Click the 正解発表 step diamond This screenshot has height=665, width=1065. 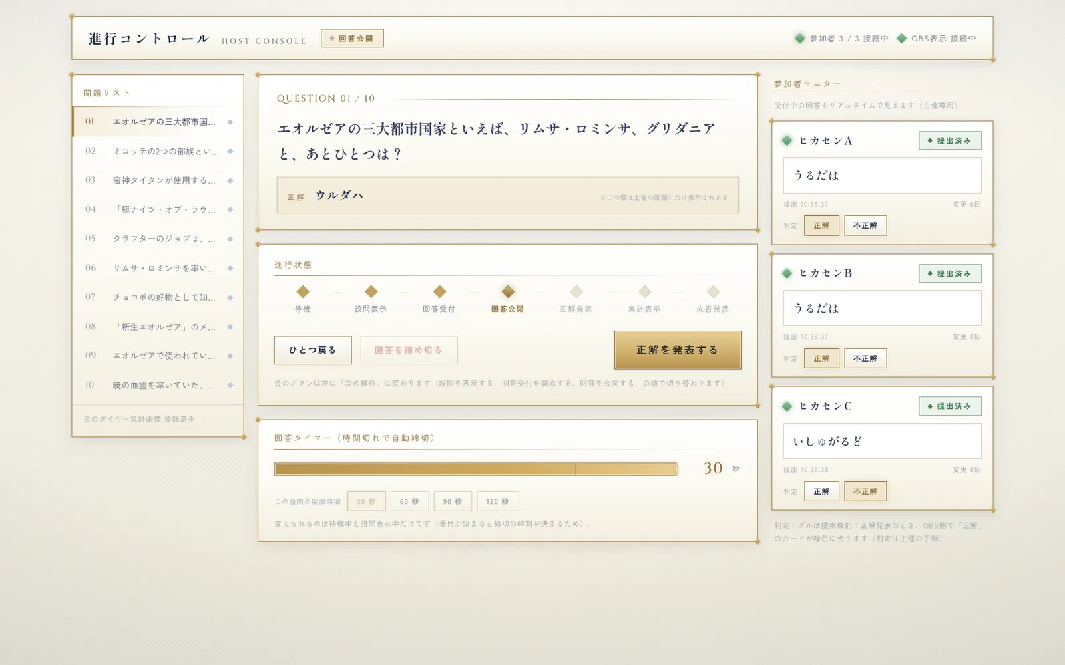pos(576,291)
